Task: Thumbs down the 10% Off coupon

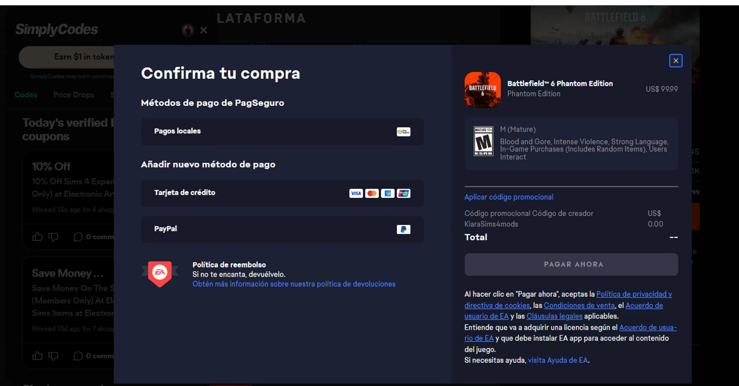Action: [x=53, y=237]
